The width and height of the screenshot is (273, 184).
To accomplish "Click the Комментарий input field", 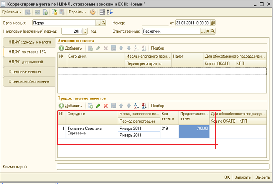I will [163, 167].
